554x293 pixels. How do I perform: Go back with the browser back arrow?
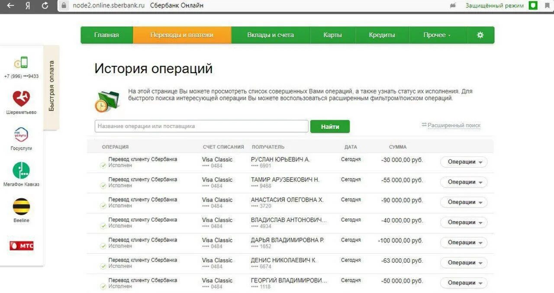click(x=11, y=6)
